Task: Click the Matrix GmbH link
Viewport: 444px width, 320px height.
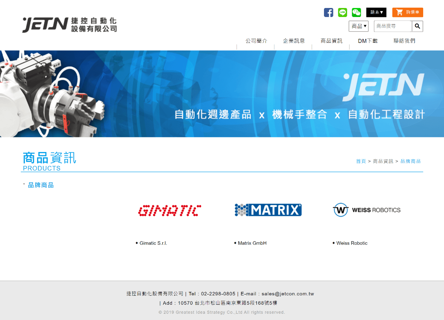Action: (252, 243)
